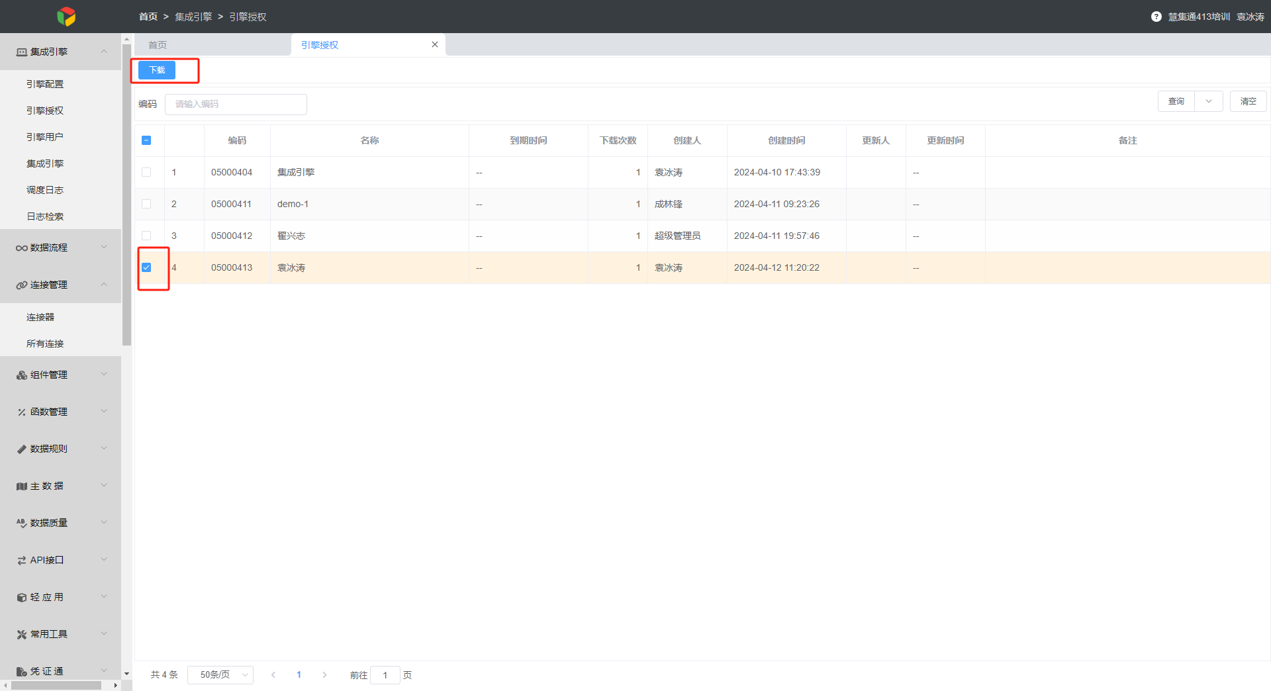Collapse the 集成引擎 menu group

(104, 52)
